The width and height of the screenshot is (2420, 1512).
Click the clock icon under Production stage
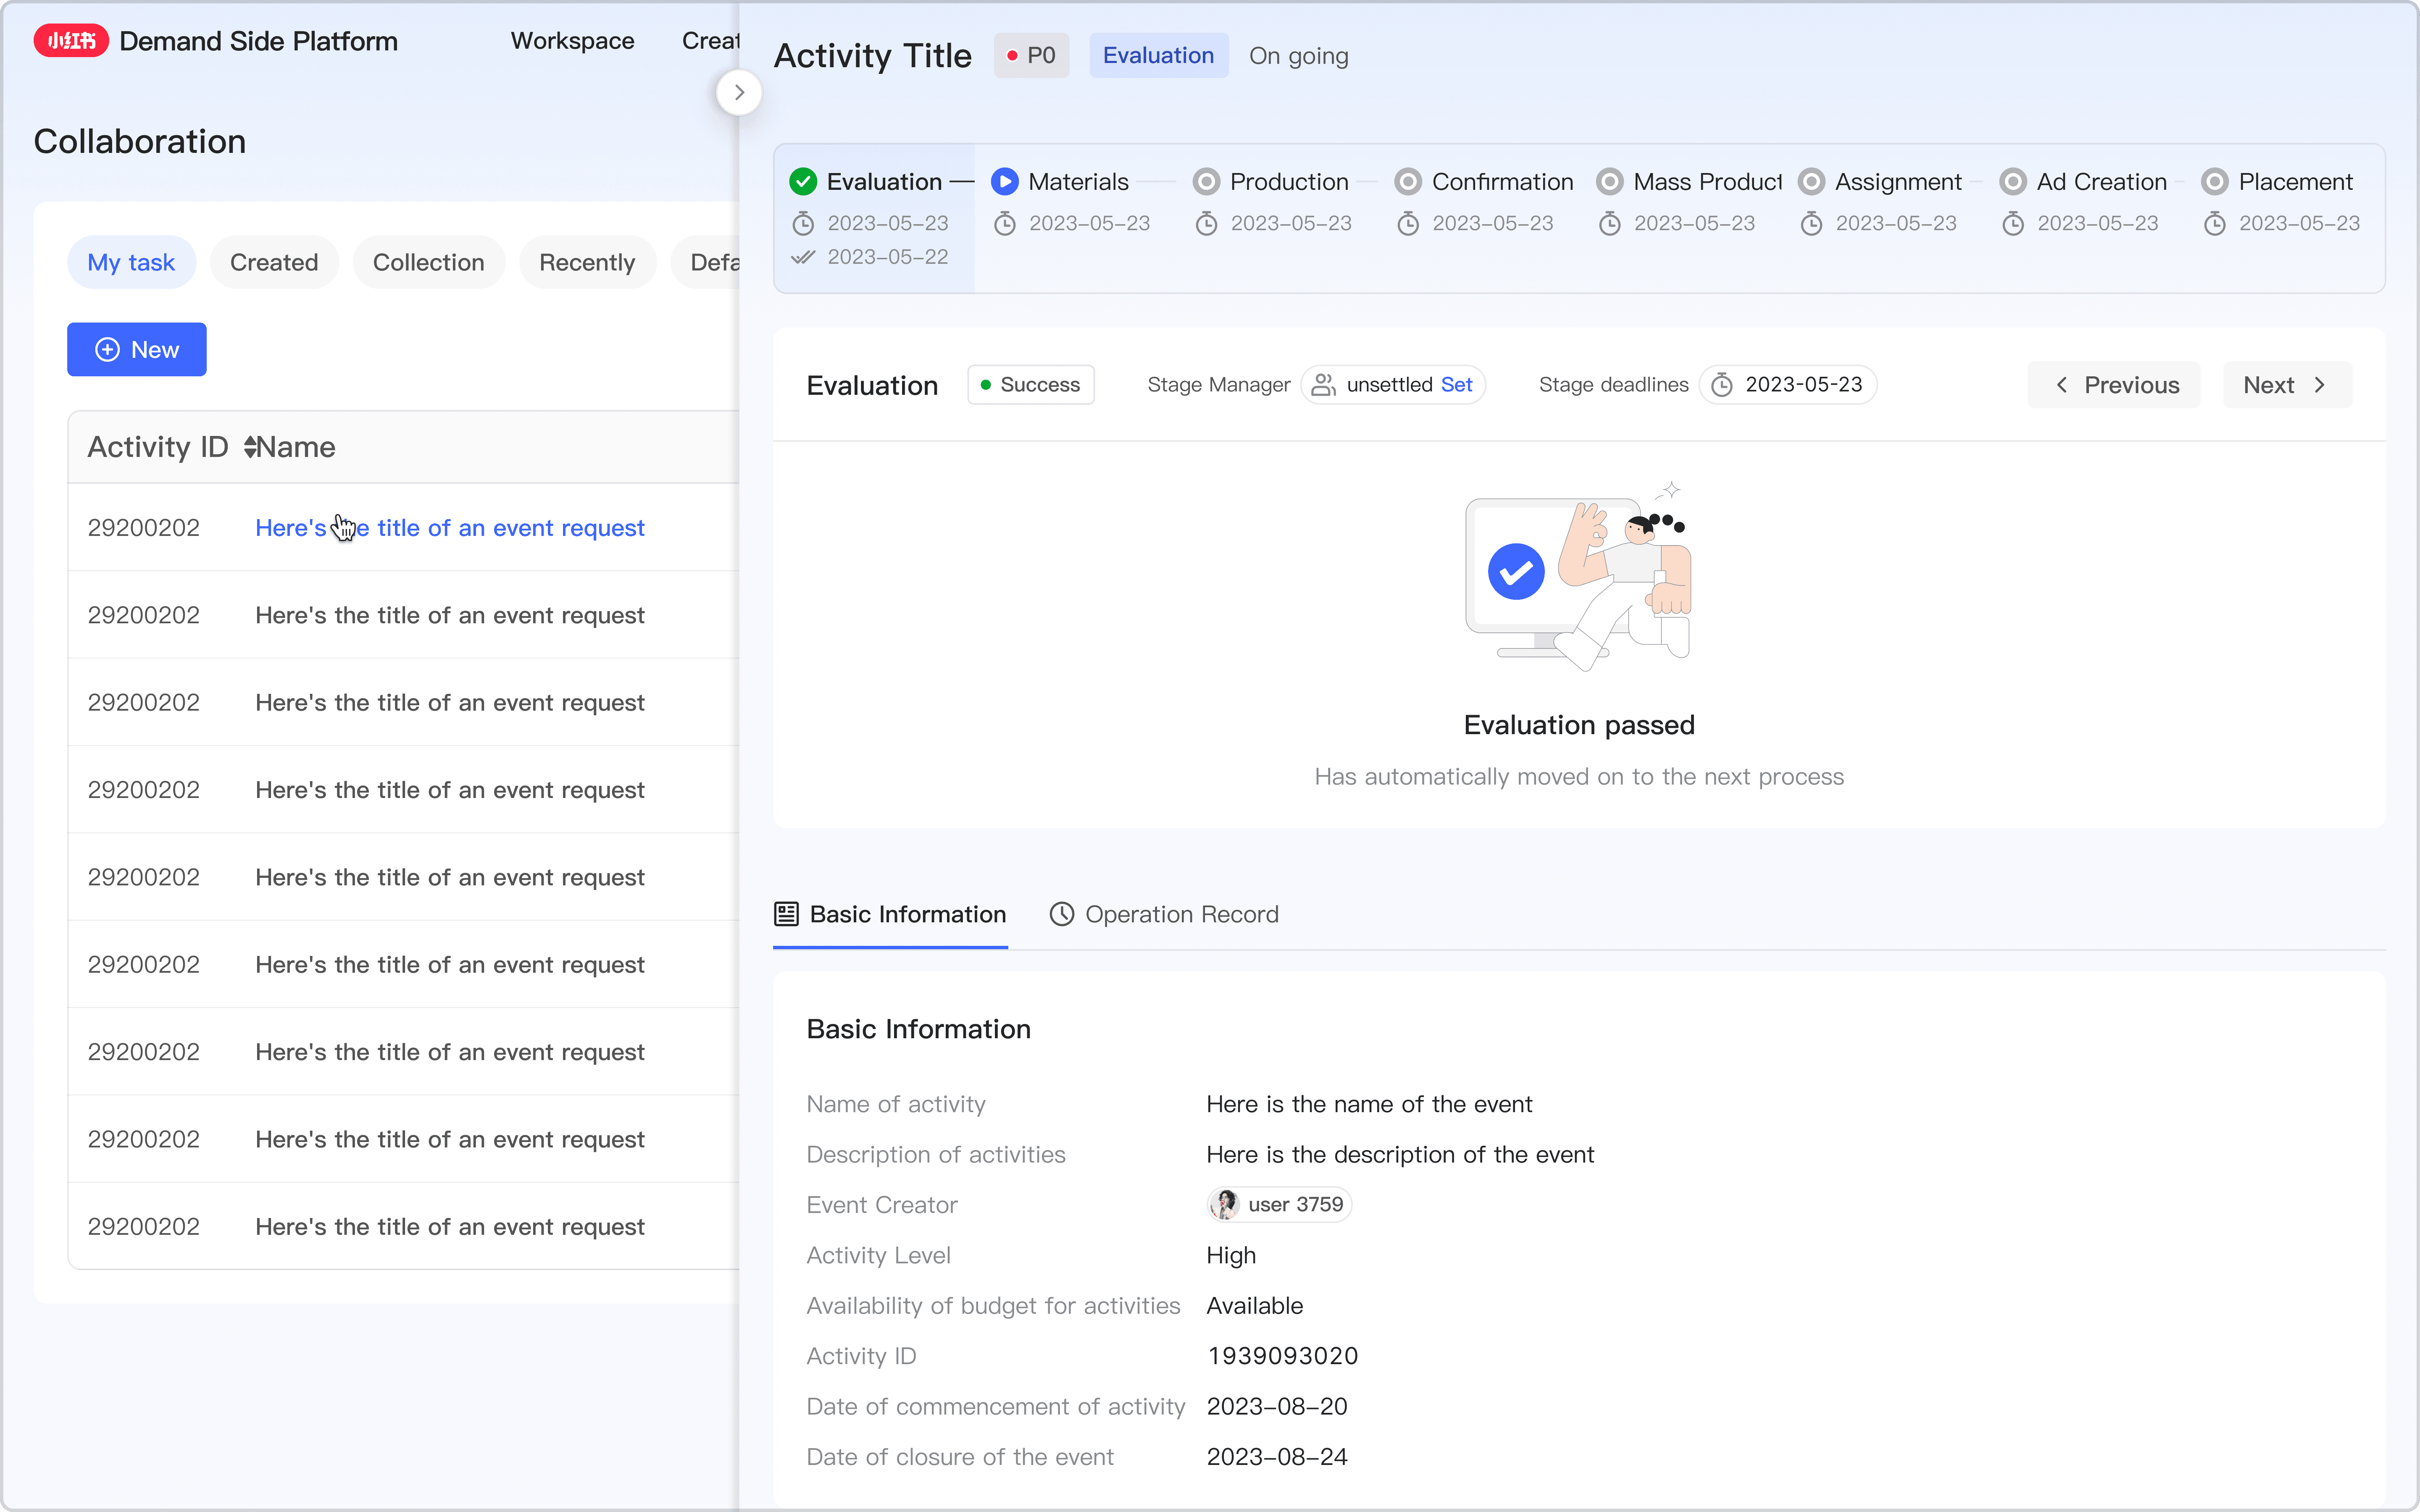[1207, 223]
